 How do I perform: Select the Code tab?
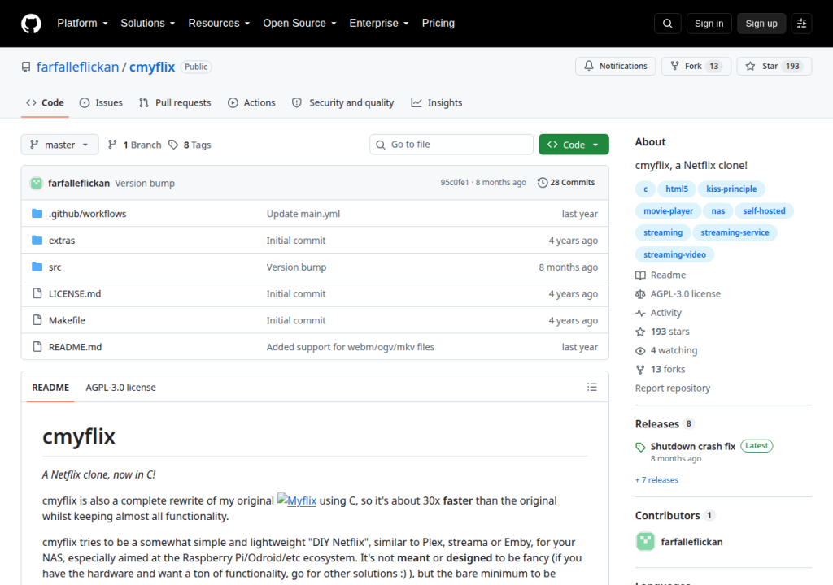click(46, 102)
